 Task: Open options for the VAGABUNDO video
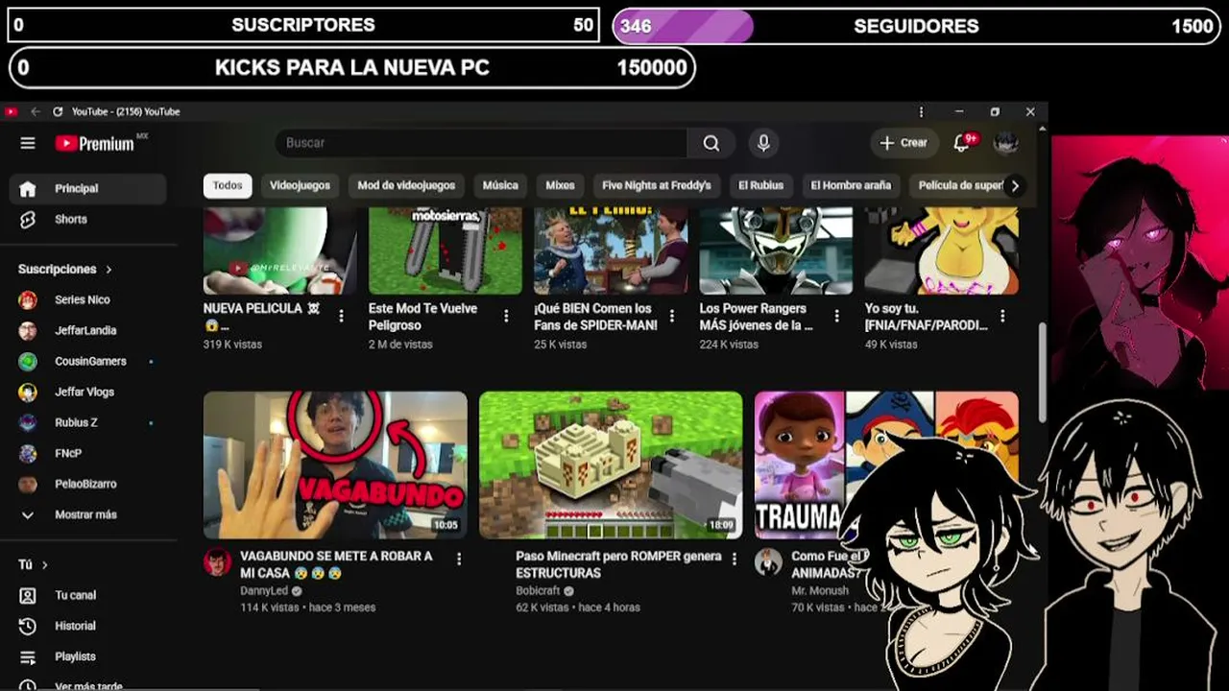[x=459, y=559]
